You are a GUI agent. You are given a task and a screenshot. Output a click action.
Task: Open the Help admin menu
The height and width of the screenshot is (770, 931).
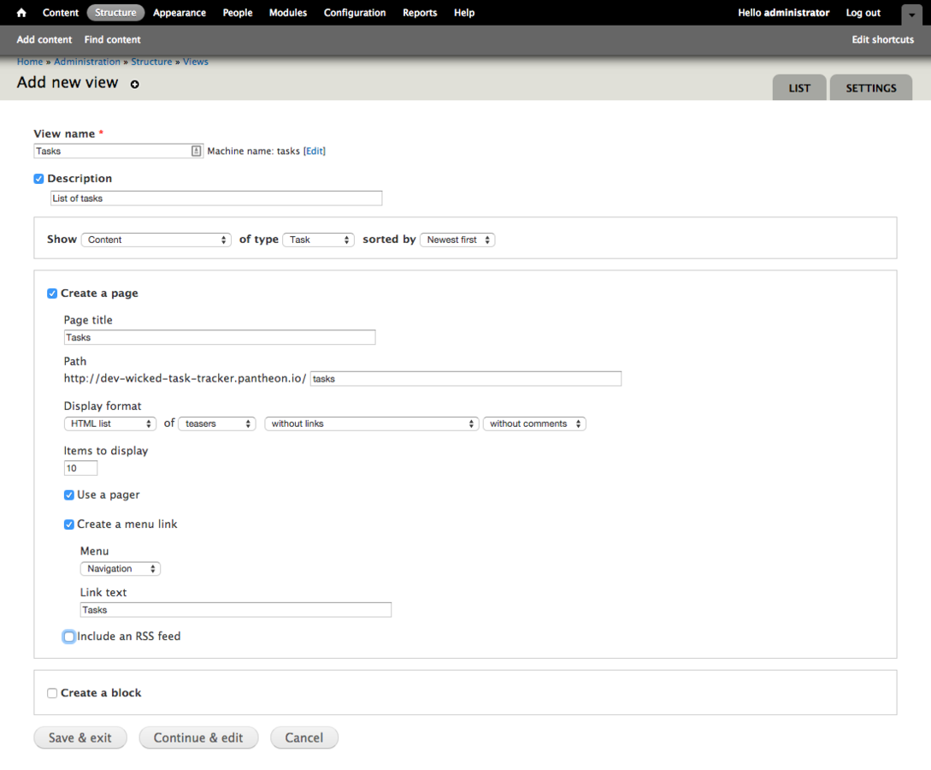(x=464, y=13)
